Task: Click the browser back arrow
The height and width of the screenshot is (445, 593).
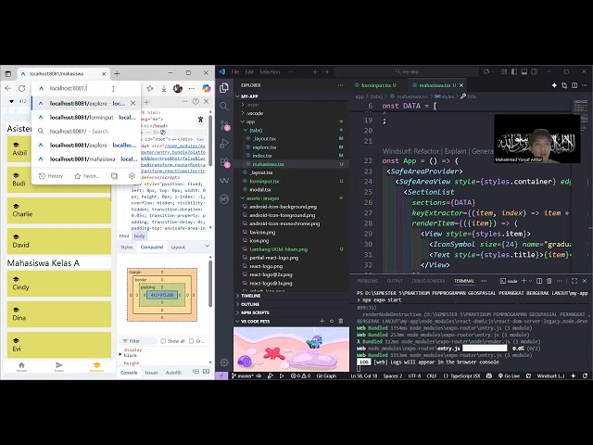Action: pos(8,88)
